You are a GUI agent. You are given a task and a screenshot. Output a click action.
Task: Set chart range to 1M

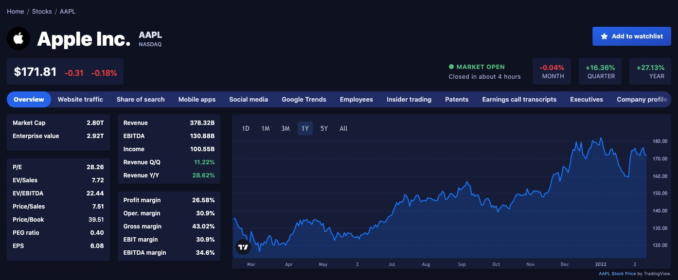coord(266,128)
